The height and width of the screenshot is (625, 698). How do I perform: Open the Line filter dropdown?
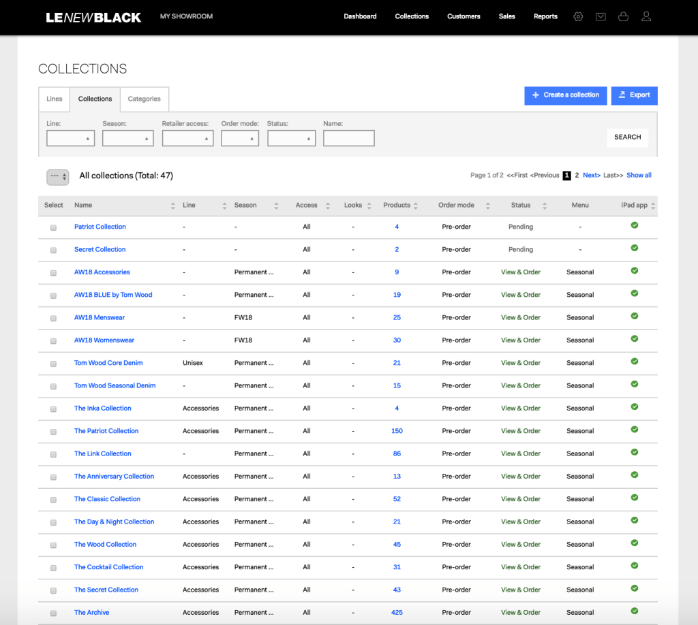[70, 138]
